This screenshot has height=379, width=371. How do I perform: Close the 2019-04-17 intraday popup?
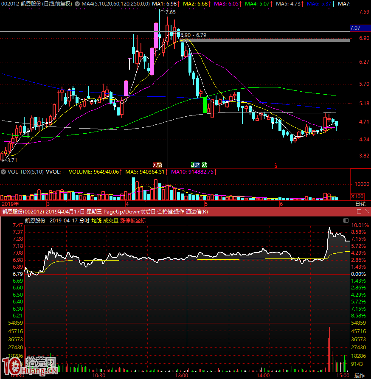366,211
